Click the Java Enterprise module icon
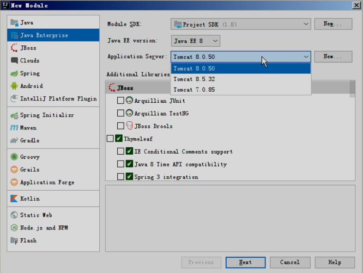363x273 pixels. point(14,35)
